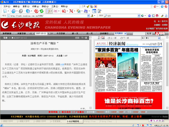Click the yellow highlighter pen icon
The width and height of the screenshot is (169, 127).
(x=162, y=16)
